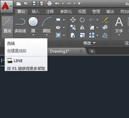Choose the Circle (圆) tool icon

[33, 22]
